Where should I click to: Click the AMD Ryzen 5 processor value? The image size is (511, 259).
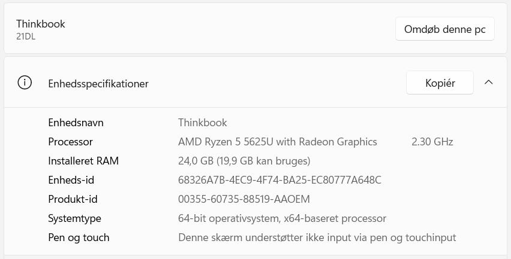pyautogui.click(x=278, y=142)
